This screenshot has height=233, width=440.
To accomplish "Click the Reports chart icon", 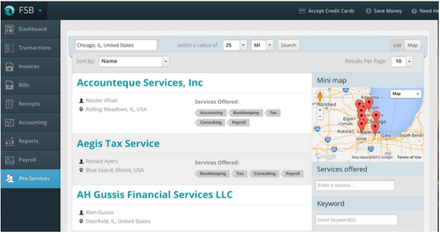I will [10, 141].
